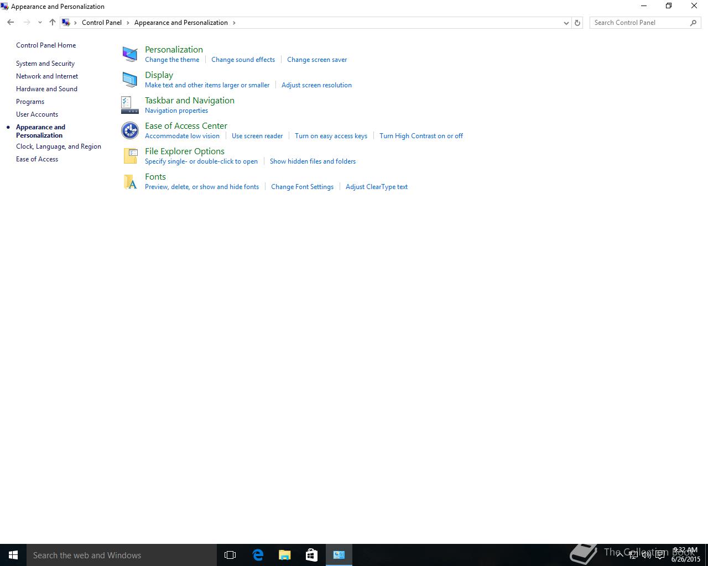
Task: Open the Personalization heading link
Action: (174, 49)
